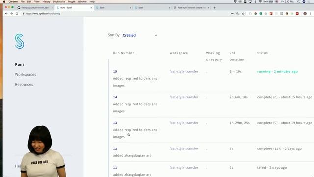314x177 pixels.
Task: Click the '2m, 19s' duration cell
Action: (235, 71)
